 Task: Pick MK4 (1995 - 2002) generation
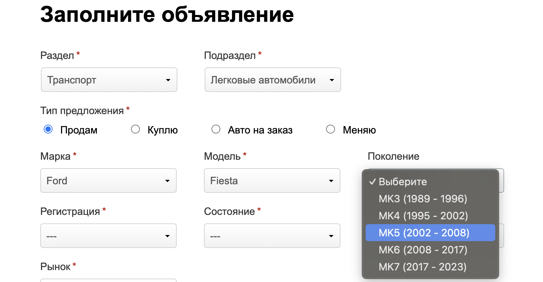pos(430,216)
